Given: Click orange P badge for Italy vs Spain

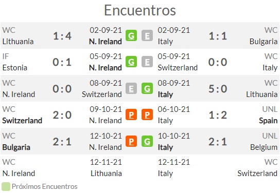Looking at the screenshot, I should click(x=147, y=114).
